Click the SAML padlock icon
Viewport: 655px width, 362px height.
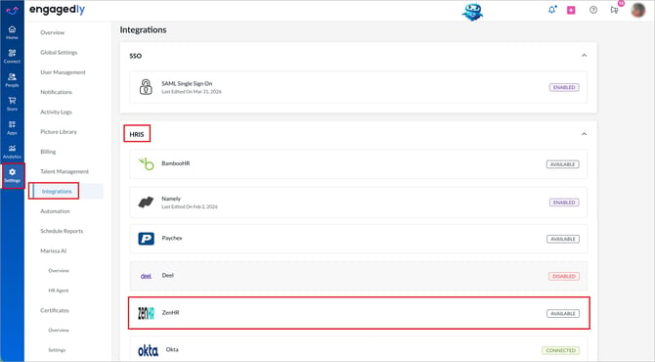[146, 87]
